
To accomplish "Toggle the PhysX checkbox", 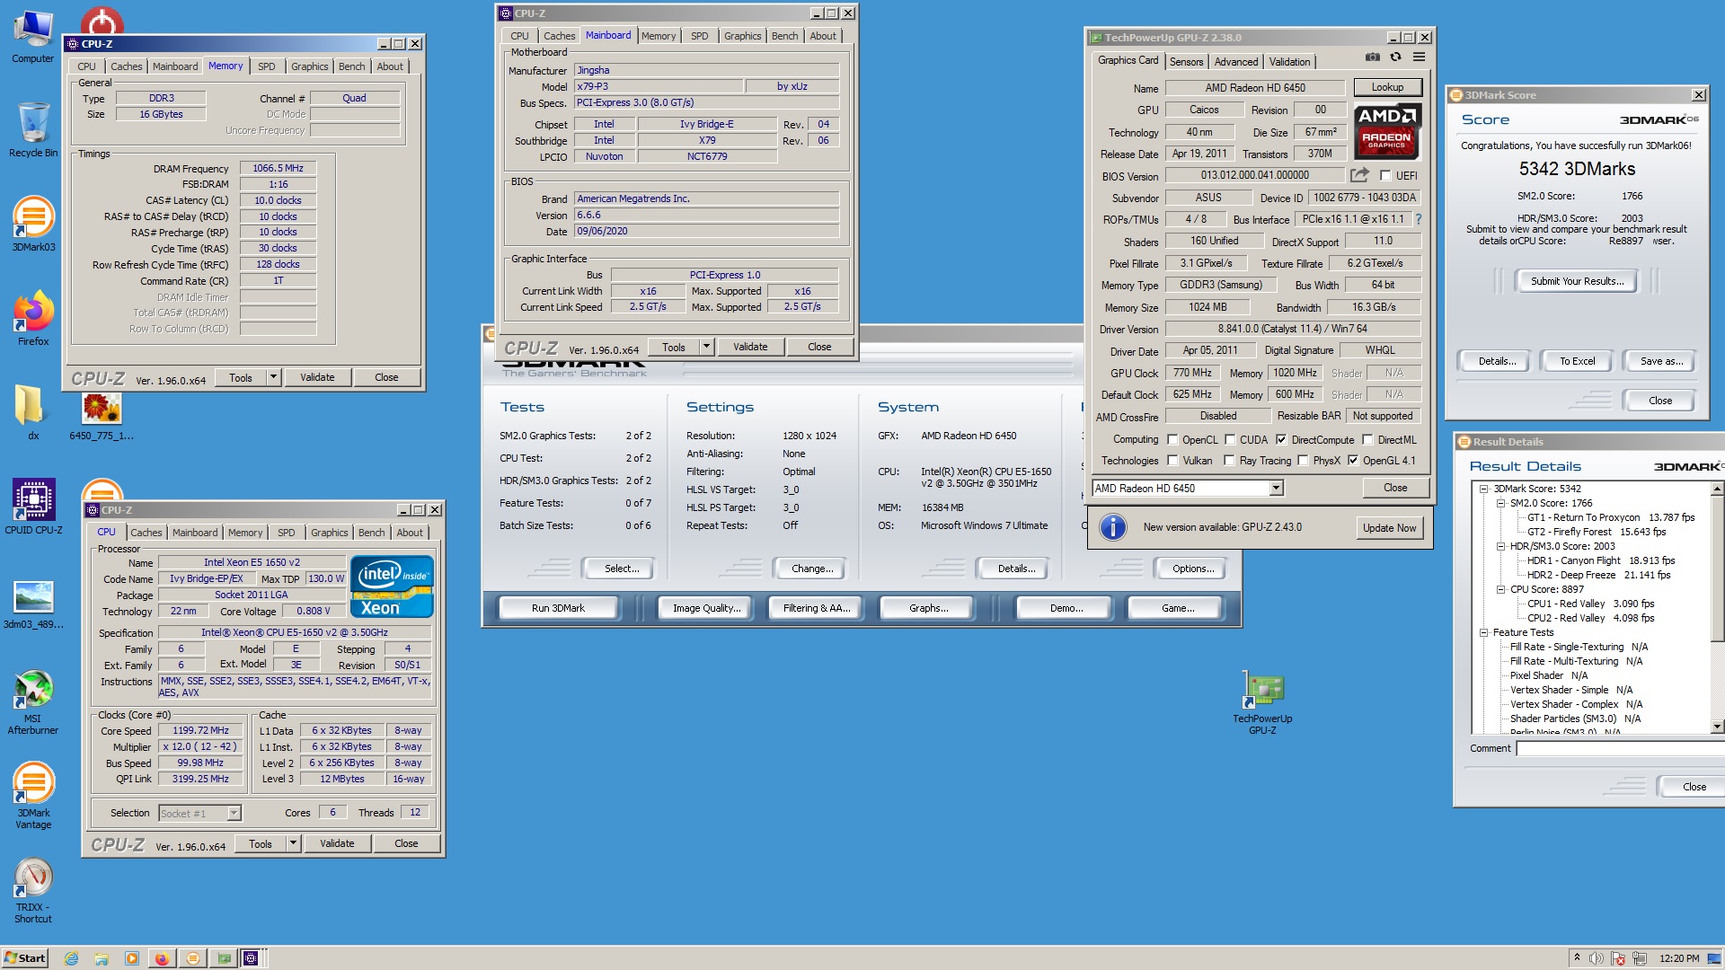I will pos(1303,461).
